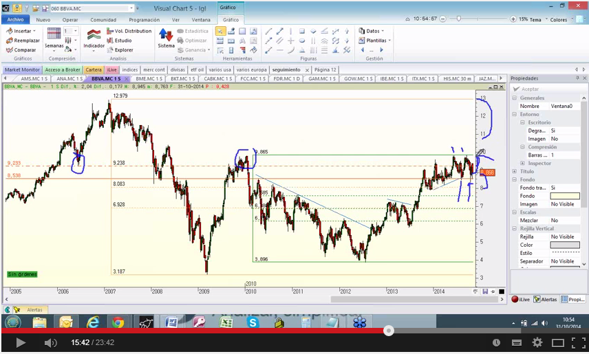Open Explorer in Analisis group

(x=120, y=49)
